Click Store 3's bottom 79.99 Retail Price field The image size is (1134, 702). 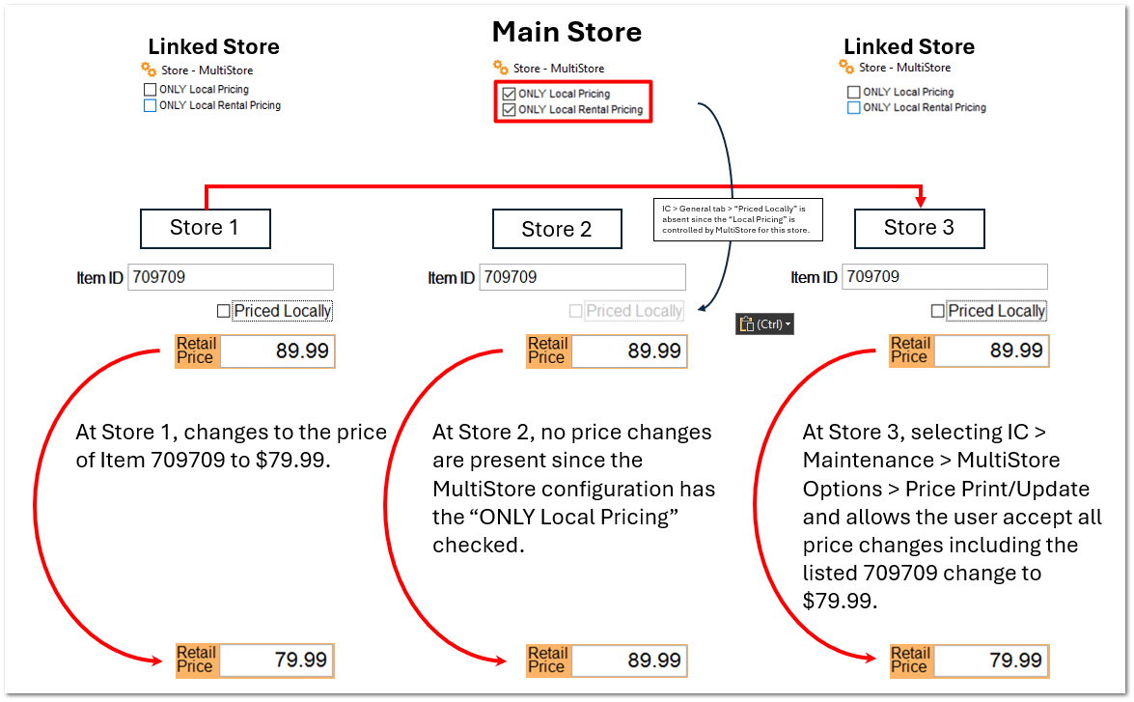991,660
